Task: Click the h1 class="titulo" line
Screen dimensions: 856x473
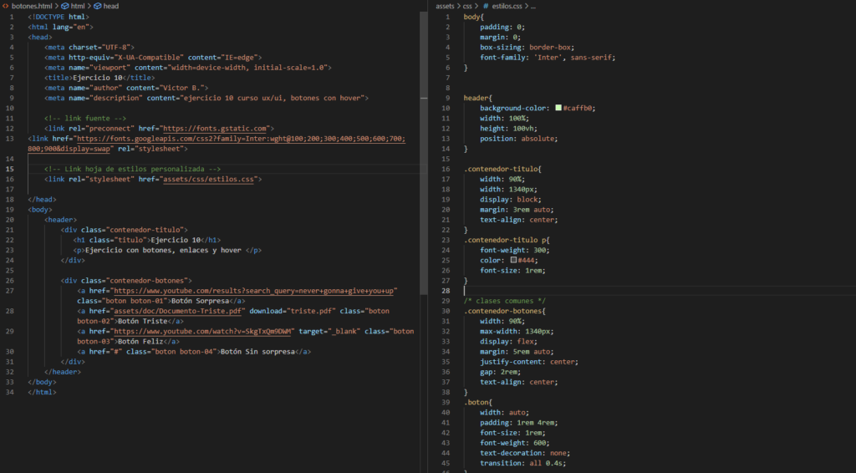Action: point(147,240)
